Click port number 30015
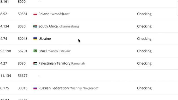 point(23,88)
